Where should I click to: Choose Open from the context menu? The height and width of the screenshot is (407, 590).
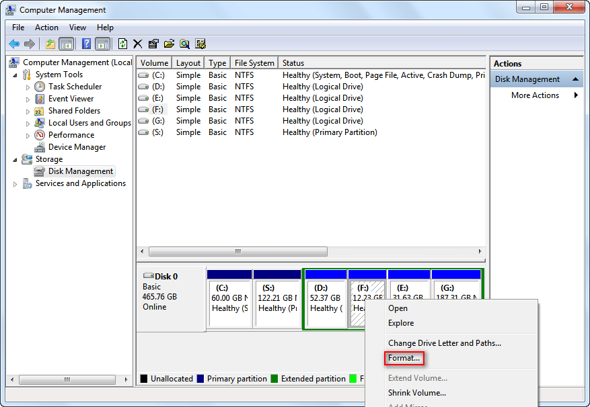[x=398, y=308]
